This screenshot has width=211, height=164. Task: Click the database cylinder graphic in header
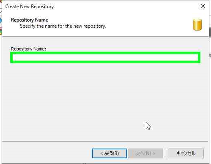pos(197,24)
